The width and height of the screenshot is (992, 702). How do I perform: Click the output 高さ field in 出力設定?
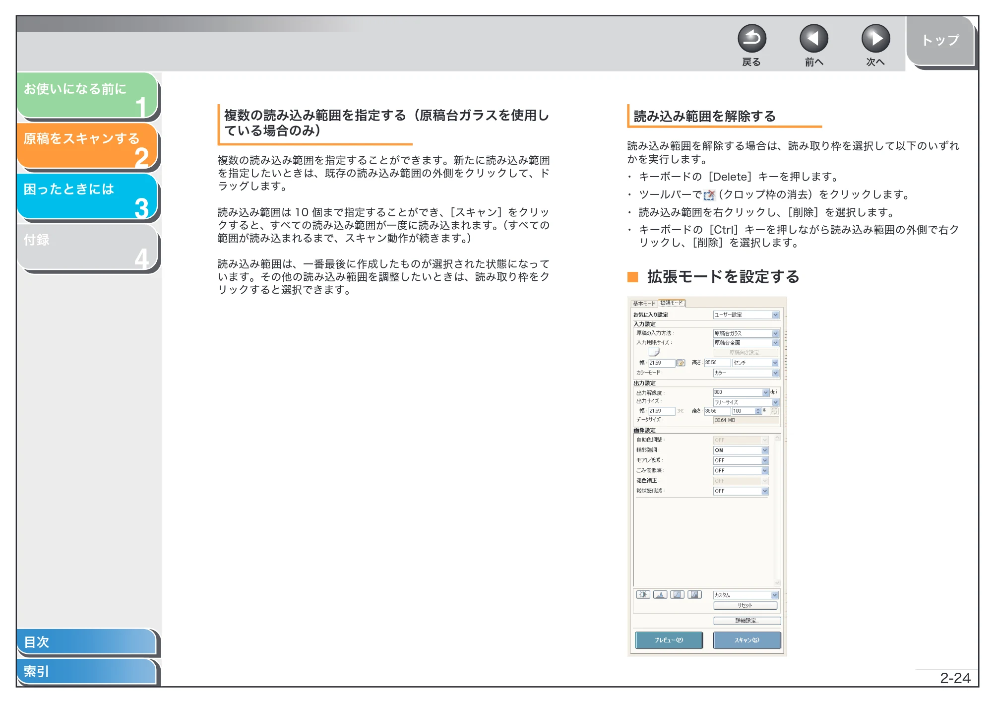pos(717,411)
